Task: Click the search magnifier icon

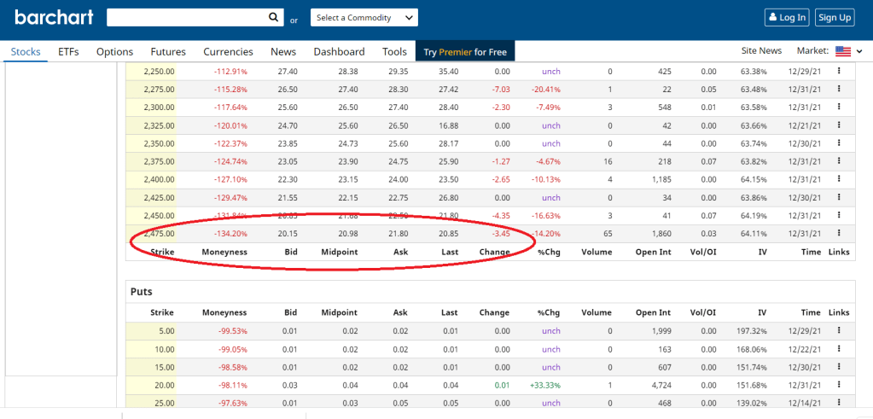Action: pos(273,17)
